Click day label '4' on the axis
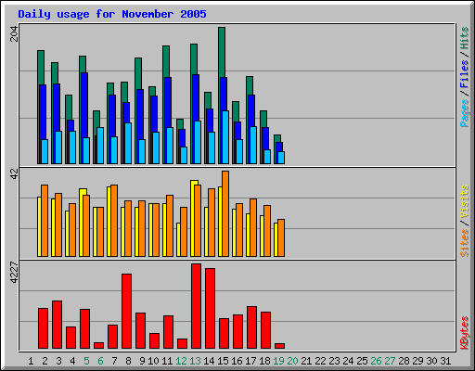This screenshot has height=371, width=475. (x=72, y=361)
